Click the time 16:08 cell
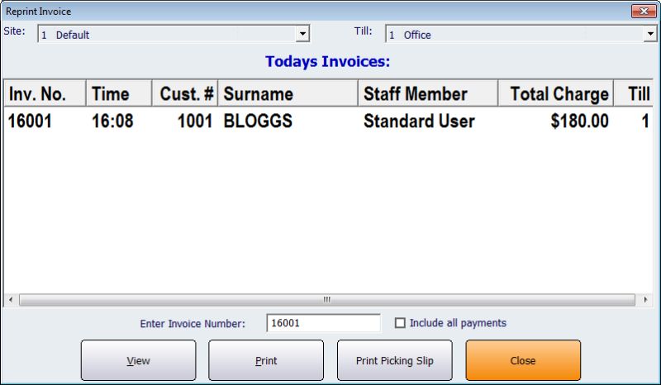Viewport: 661px width, 385px height. [112, 121]
